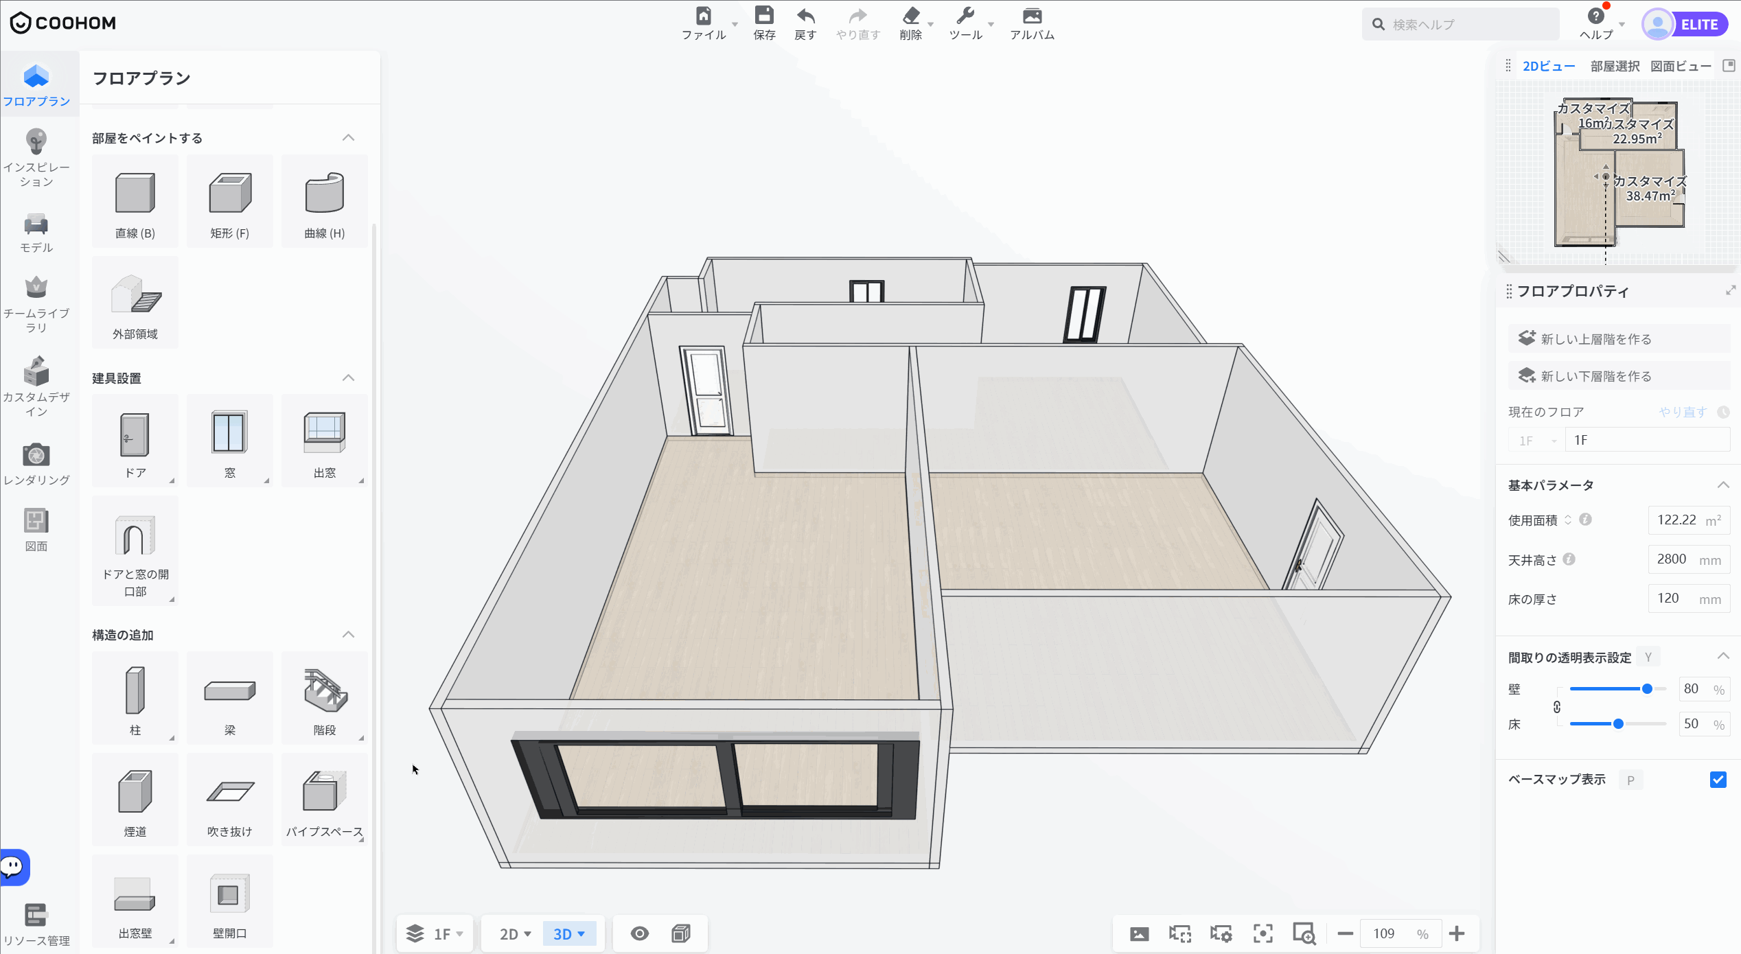Open the 3D view mode dropdown
The height and width of the screenshot is (954, 1741).
pos(569,934)
